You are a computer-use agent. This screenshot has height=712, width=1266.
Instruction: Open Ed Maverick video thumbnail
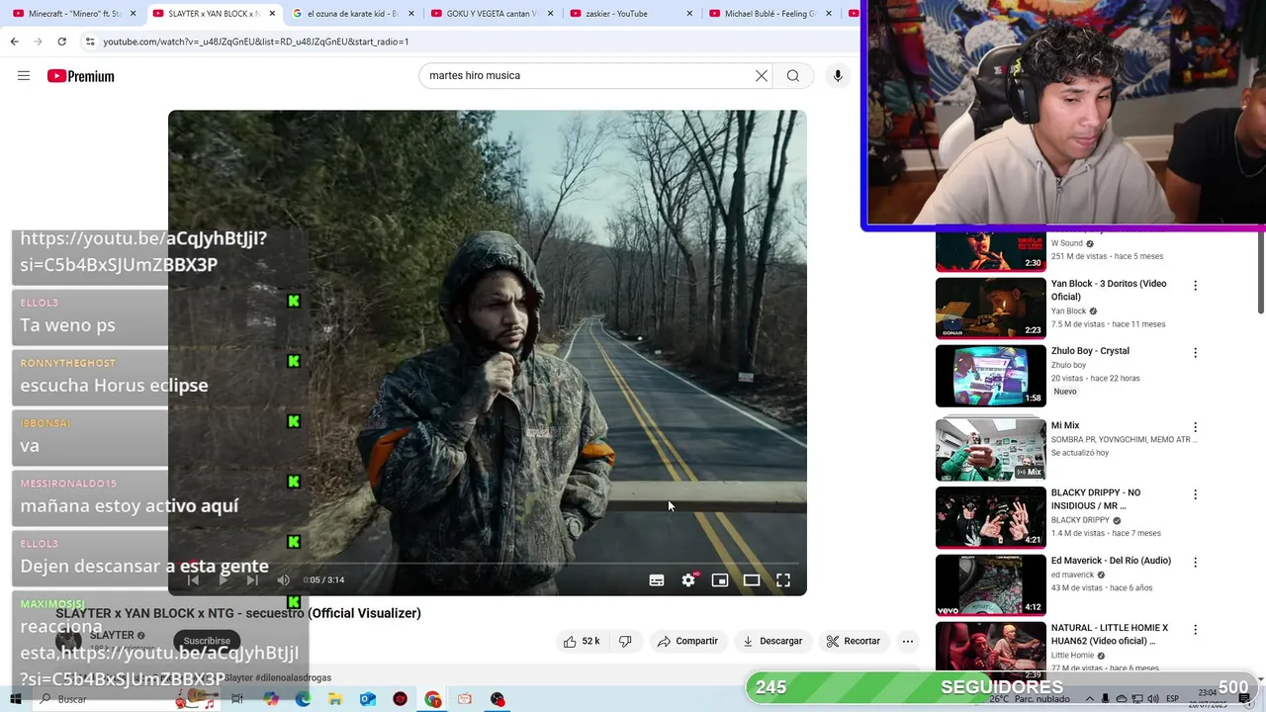coord(990,584)
